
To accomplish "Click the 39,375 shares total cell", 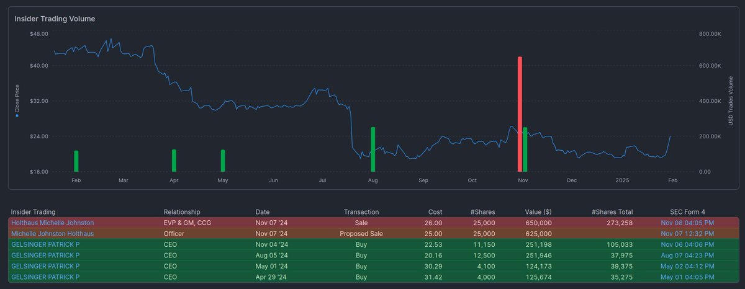I will click(622, 267).
